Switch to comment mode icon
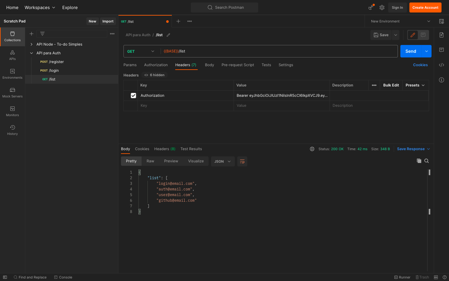449x281 pixels. point(423,35)
